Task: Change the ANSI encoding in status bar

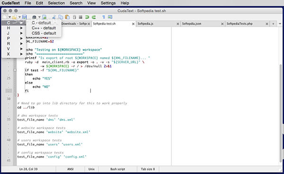Action: [70, 169]
